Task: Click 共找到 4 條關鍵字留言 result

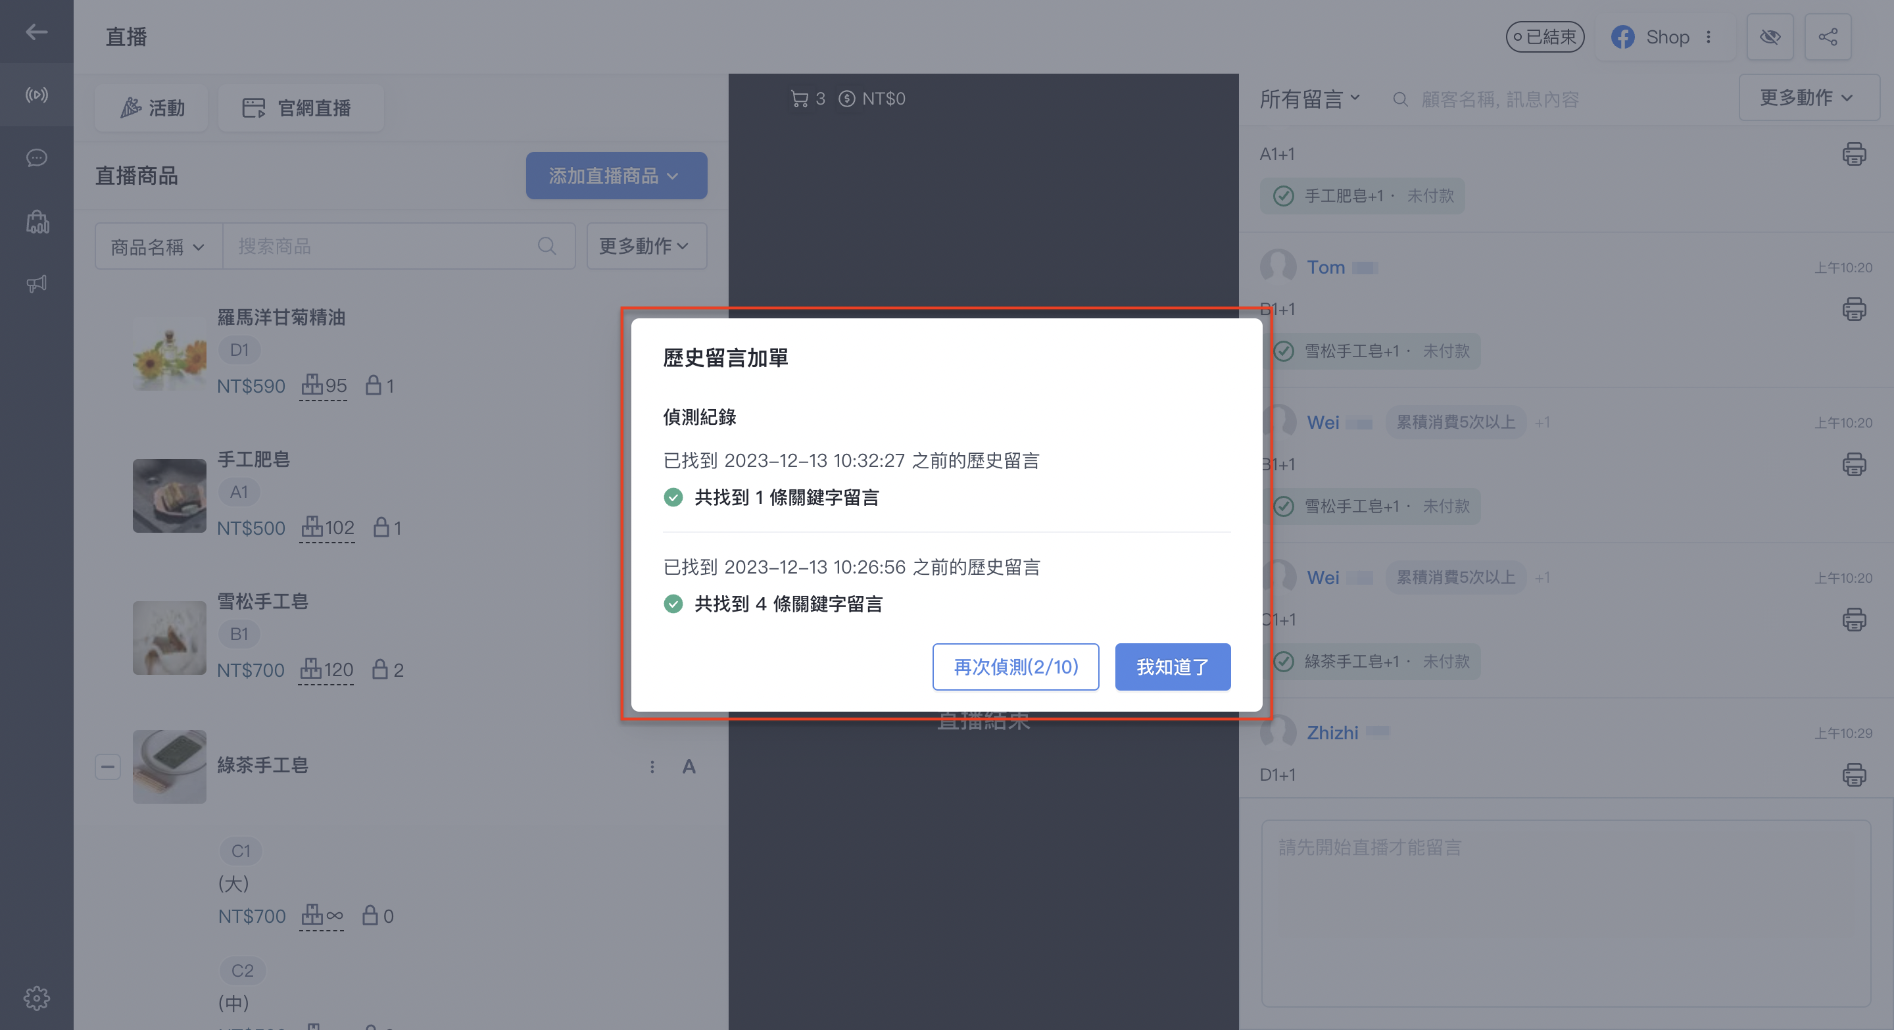Action: click(x=789, y=604)
